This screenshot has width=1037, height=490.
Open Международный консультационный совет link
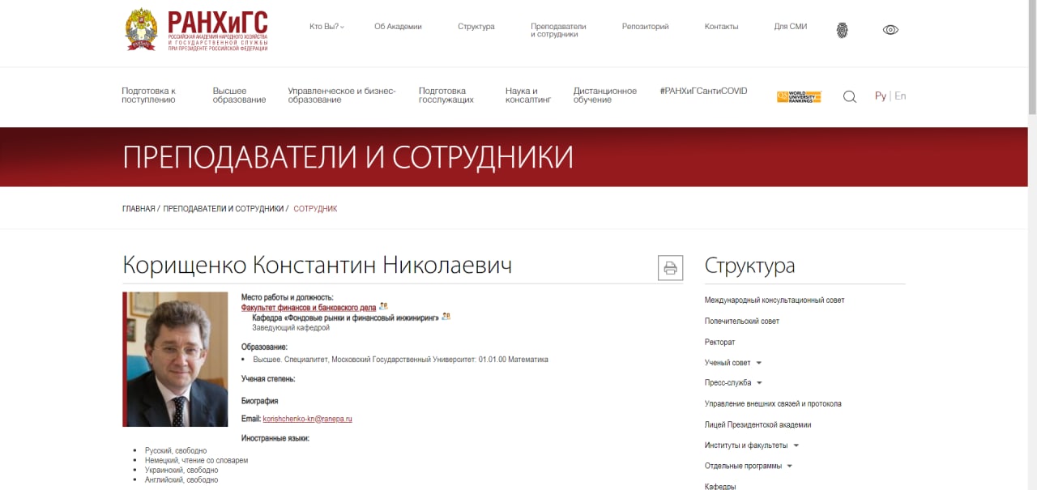[775, 300]
